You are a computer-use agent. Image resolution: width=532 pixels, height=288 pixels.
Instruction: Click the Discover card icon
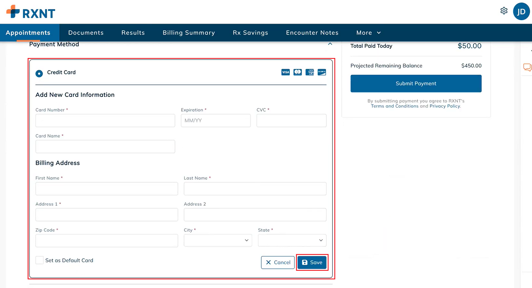[322, 72]
